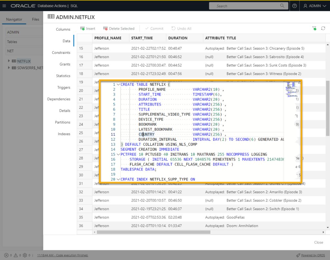Viewport: 330px width, 260px height.
Task: Click the Delete Selected button
Action: [x=119, y=28]
